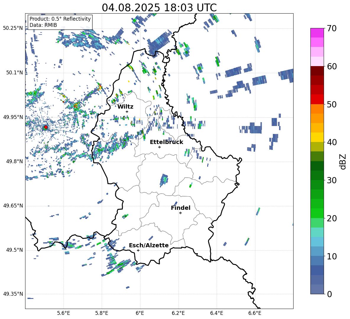
Task: Click the radar echo cell south of Ettelbruck
Action: click(x=164, y=180)
